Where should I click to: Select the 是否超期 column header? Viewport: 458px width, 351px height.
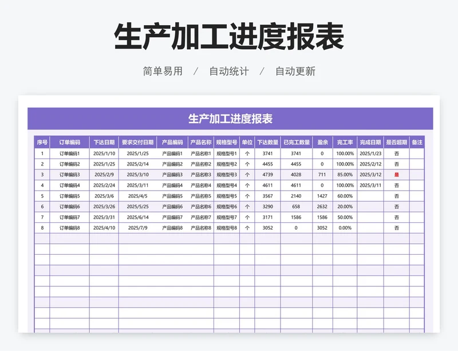396,143
